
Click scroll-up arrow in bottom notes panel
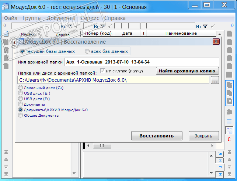coord(211,156)
